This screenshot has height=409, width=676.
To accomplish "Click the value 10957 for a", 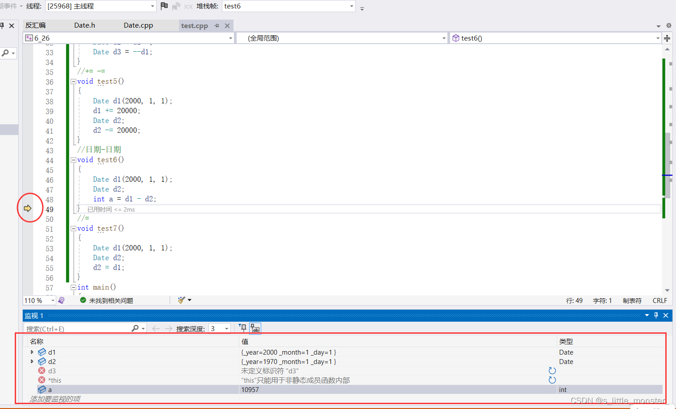I will pos(250,389).
